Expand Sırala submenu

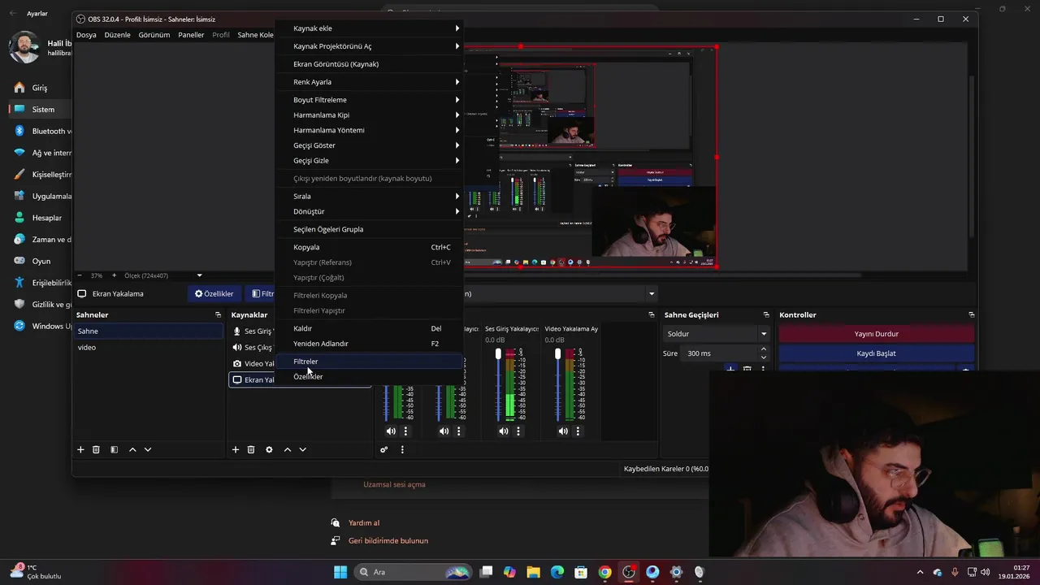click(x=369, y=196)
